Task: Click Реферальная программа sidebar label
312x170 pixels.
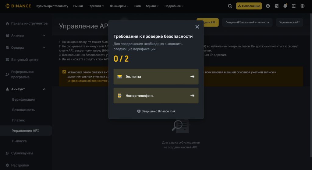Action: point(23,74)
